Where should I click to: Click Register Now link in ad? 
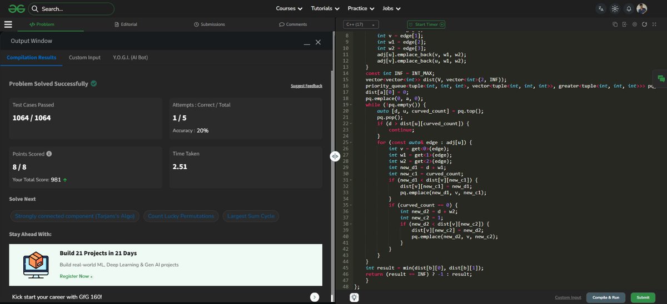tap(76, 276)
